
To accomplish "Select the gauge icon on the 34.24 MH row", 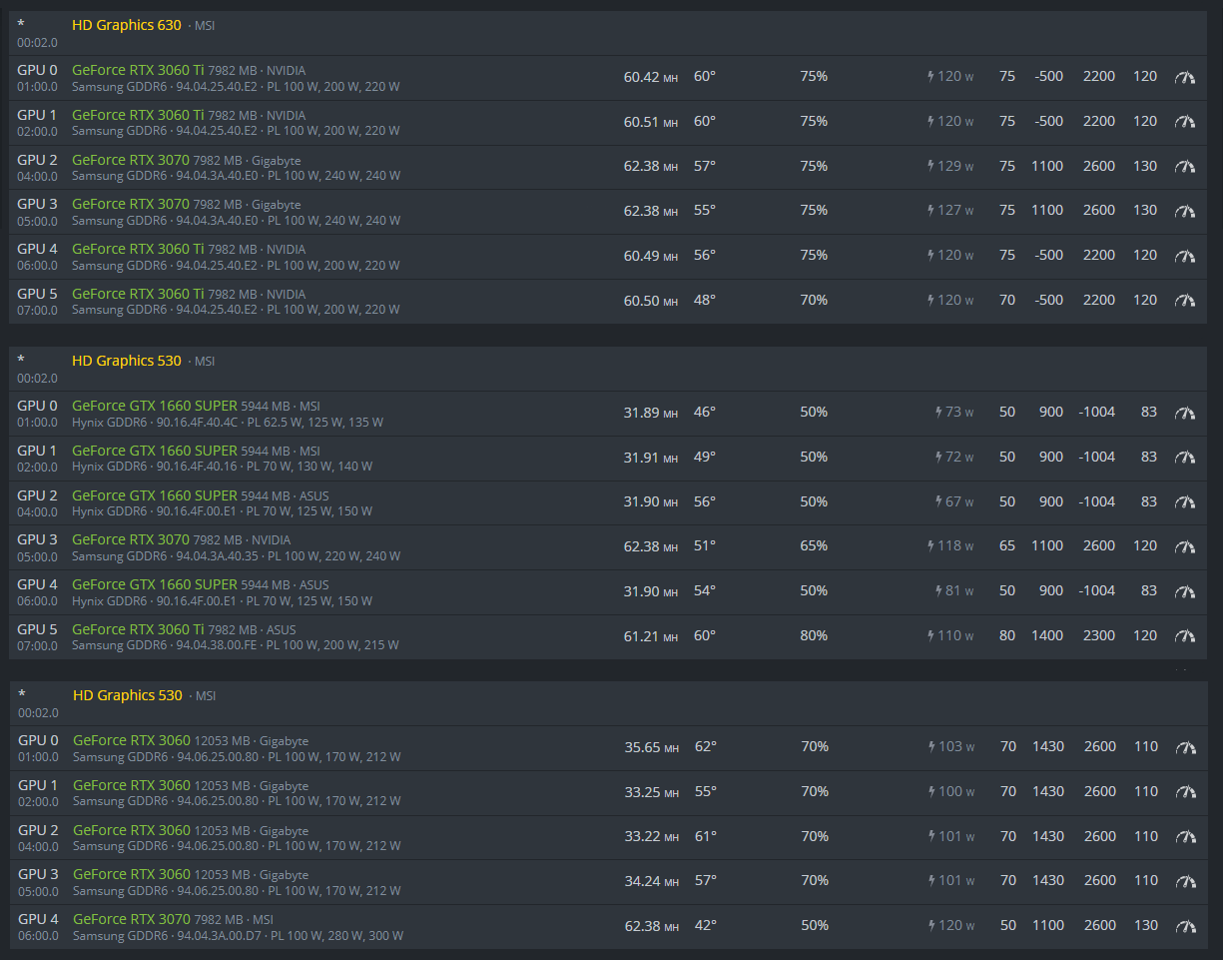I will (1186, 881).
